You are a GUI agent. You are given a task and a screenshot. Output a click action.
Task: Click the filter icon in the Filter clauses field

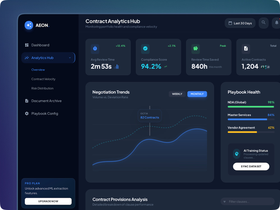point(225,202)
